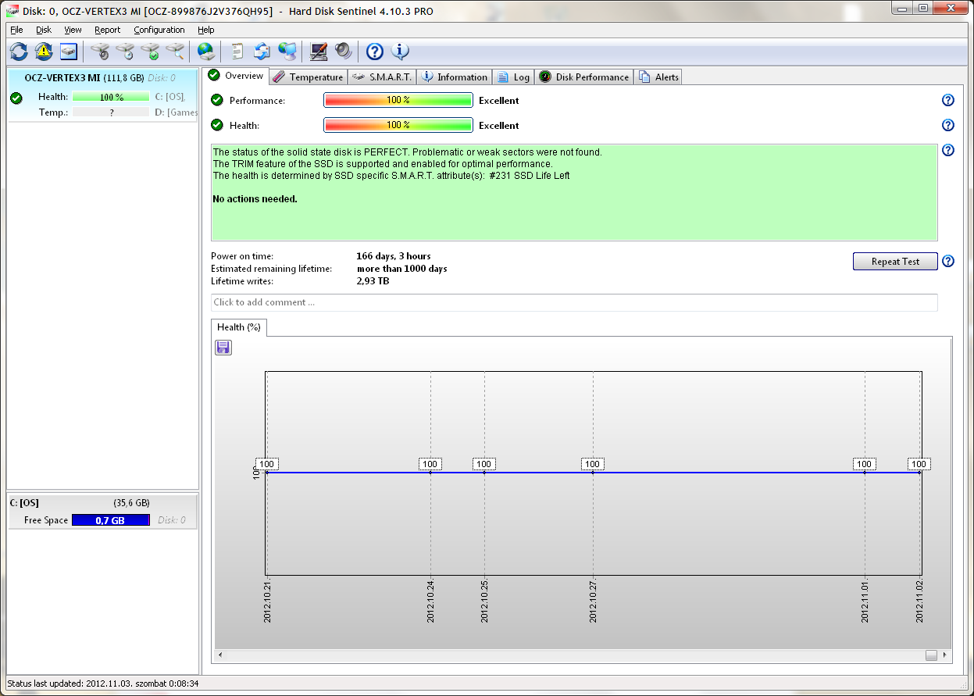
Task: Switch to the S.M.A.R.T. tab
Action: coord(382,77)
